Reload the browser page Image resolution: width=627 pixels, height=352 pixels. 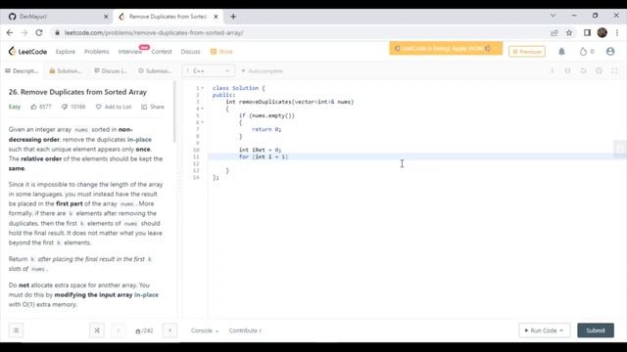(x=39, y=32)
